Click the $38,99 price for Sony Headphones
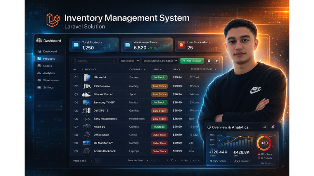Screen dimensions: 314x176 click(x=177, y=119)
